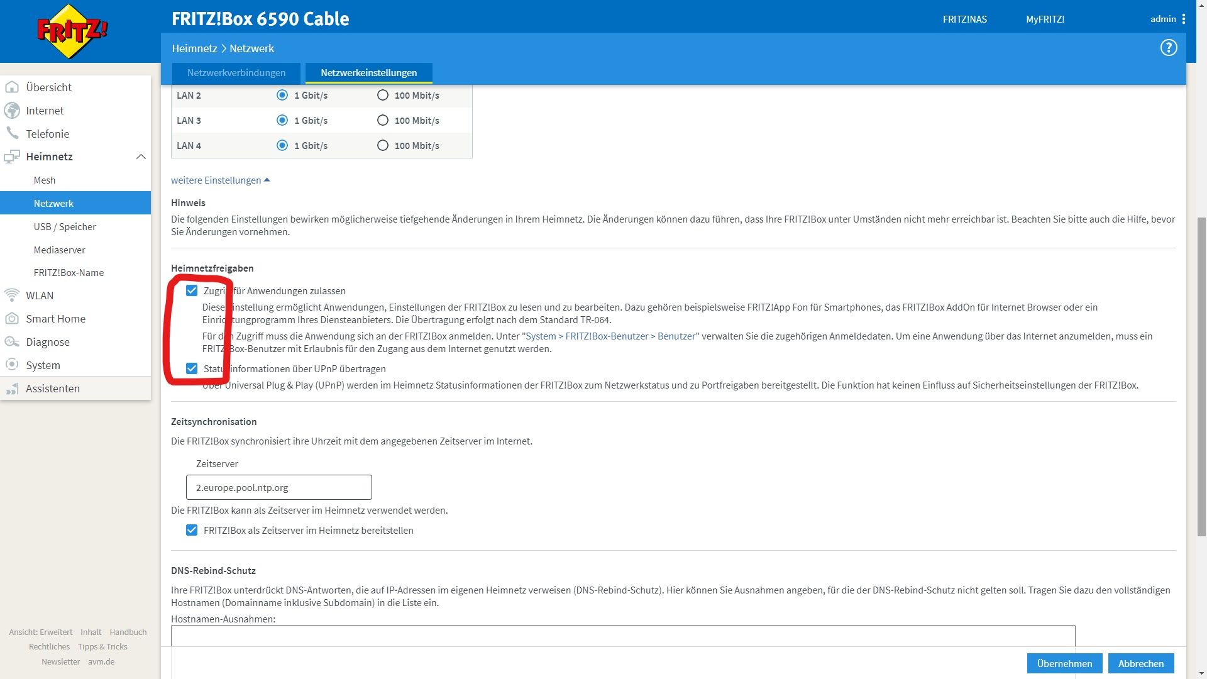
Task: Click Ansicht: Erweitert footer link
Action: (x=41, y=632)
